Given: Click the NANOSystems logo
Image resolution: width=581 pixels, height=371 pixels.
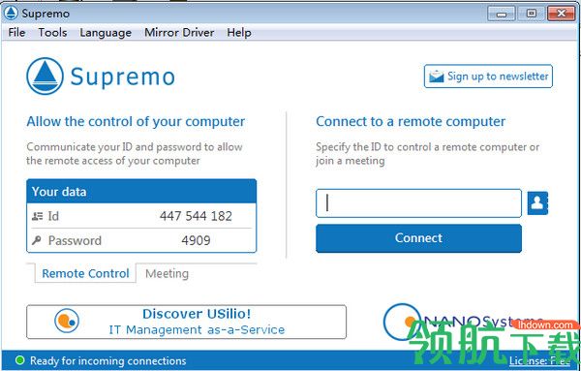Looking at the screenshot, I should [x=463, y=322].
